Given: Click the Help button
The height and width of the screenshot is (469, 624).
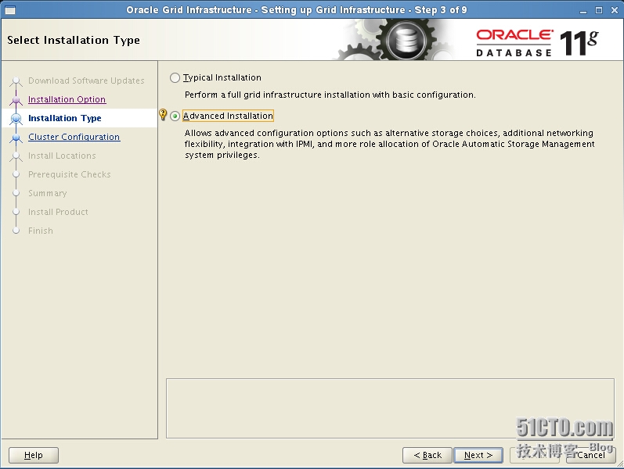Looking at the screenshot, I should (34, 455).
